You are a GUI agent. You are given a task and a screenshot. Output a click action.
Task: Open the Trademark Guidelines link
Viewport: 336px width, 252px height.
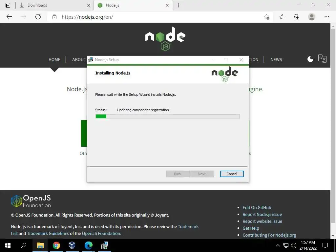click(48, 233)
